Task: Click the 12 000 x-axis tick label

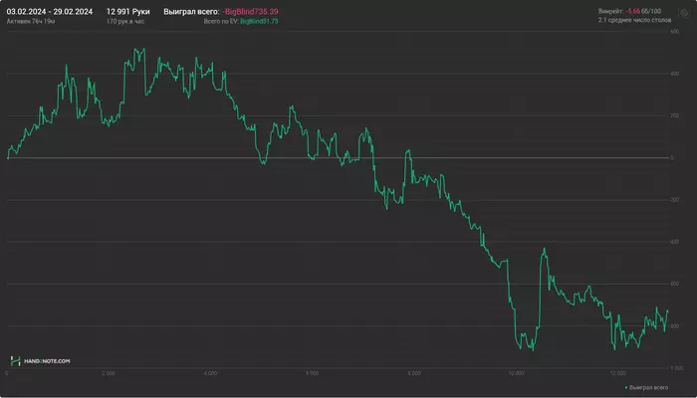Action: (616, 372)
